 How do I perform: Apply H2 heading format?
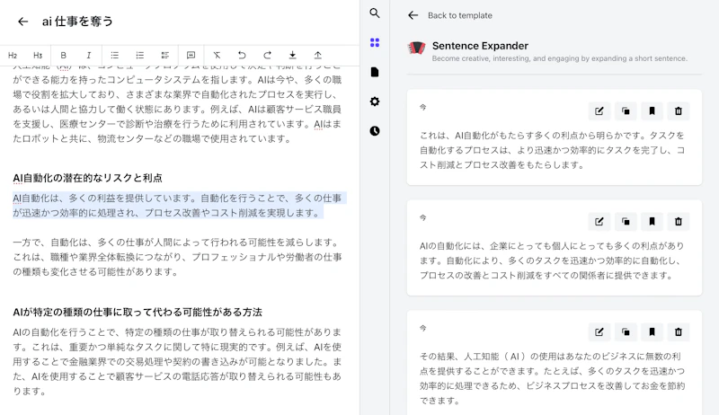(13, 56)
